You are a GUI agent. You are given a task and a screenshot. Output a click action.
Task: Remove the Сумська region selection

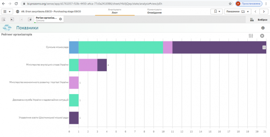click(x=60, y=19)
